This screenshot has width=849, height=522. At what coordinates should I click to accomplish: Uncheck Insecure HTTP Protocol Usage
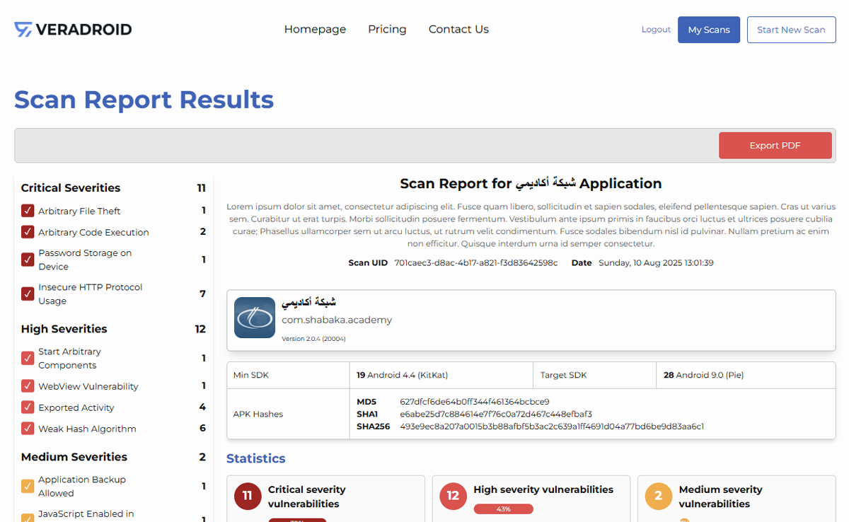click(27, 294)
